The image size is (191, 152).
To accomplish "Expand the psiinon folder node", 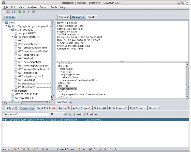I will pos(13,91).
